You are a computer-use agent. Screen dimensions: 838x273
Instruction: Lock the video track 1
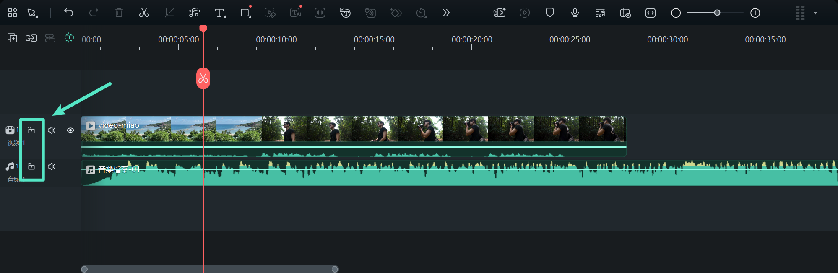[x=31, y=130]
